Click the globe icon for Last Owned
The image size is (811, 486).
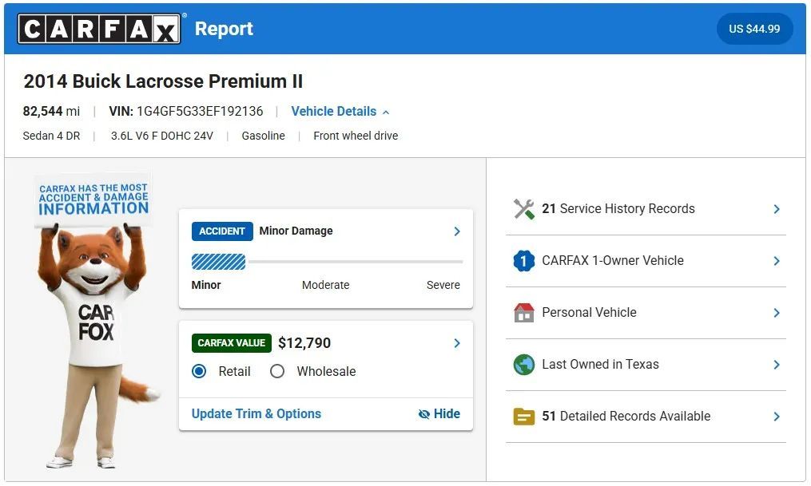524,365
